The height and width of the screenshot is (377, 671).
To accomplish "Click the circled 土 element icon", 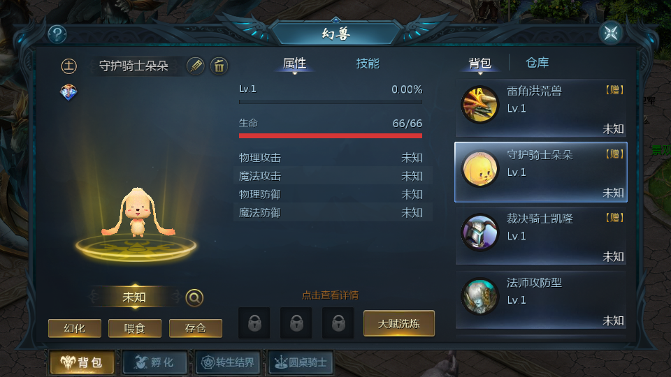I will [x=68, y=66].
